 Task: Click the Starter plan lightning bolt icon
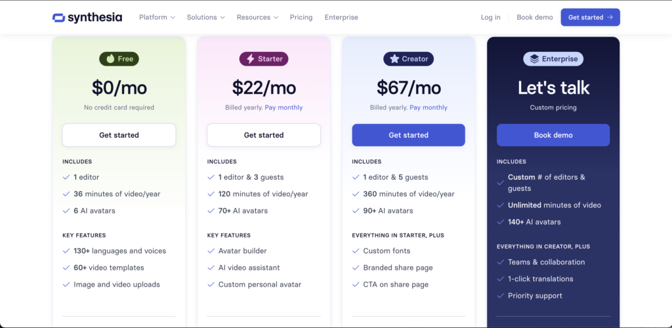click(x=250, y=59)
